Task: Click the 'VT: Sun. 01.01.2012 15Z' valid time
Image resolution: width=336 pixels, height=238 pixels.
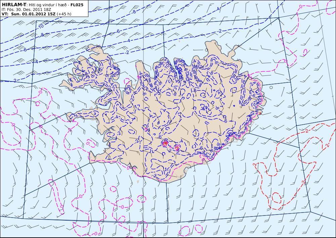Action: pos(29,14)
